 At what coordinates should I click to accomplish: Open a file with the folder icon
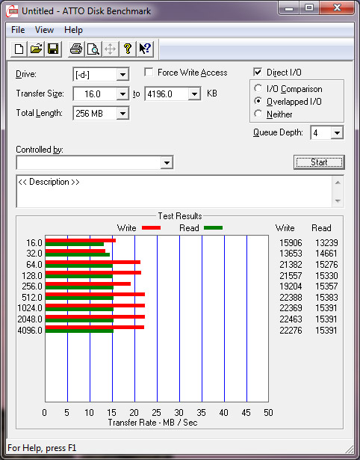[36, 49]
